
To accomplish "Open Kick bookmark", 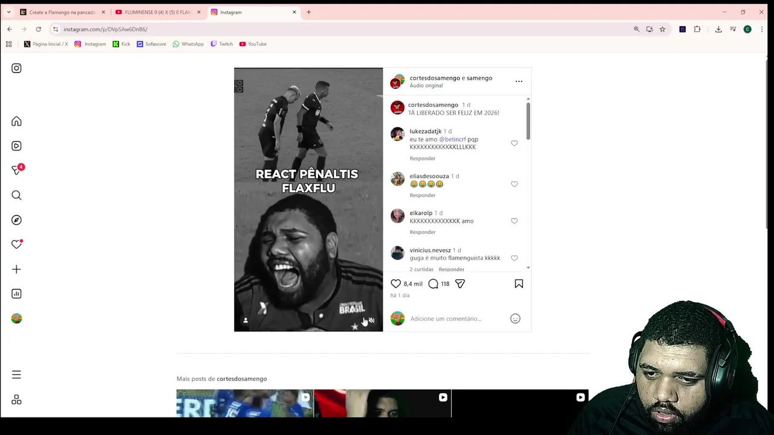I will click(x=122, y=44).
